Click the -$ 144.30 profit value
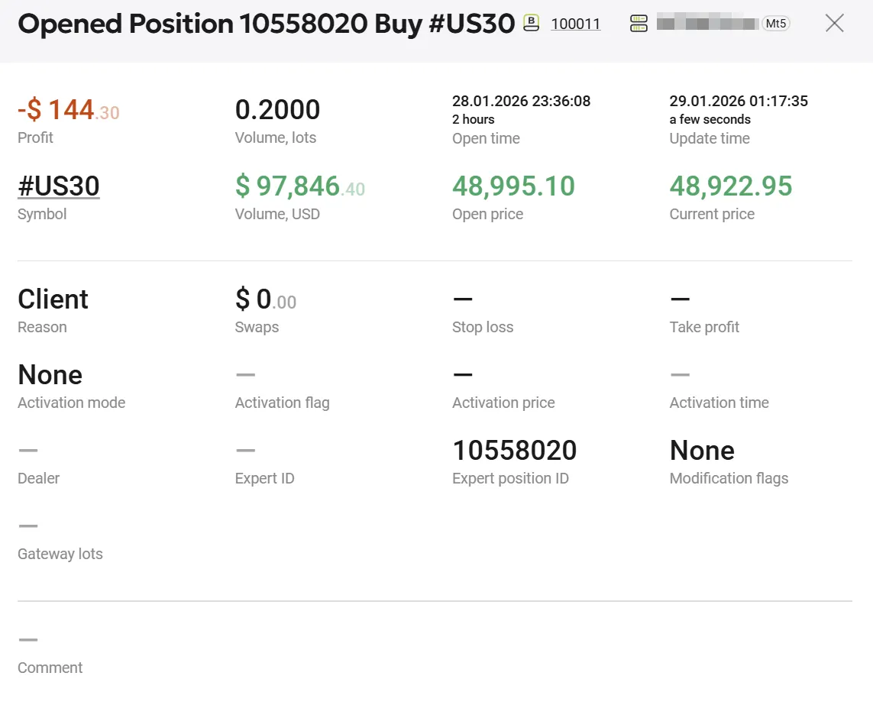Image resolution: width=873 pixels, height=718 pixels. click(69, 111)
